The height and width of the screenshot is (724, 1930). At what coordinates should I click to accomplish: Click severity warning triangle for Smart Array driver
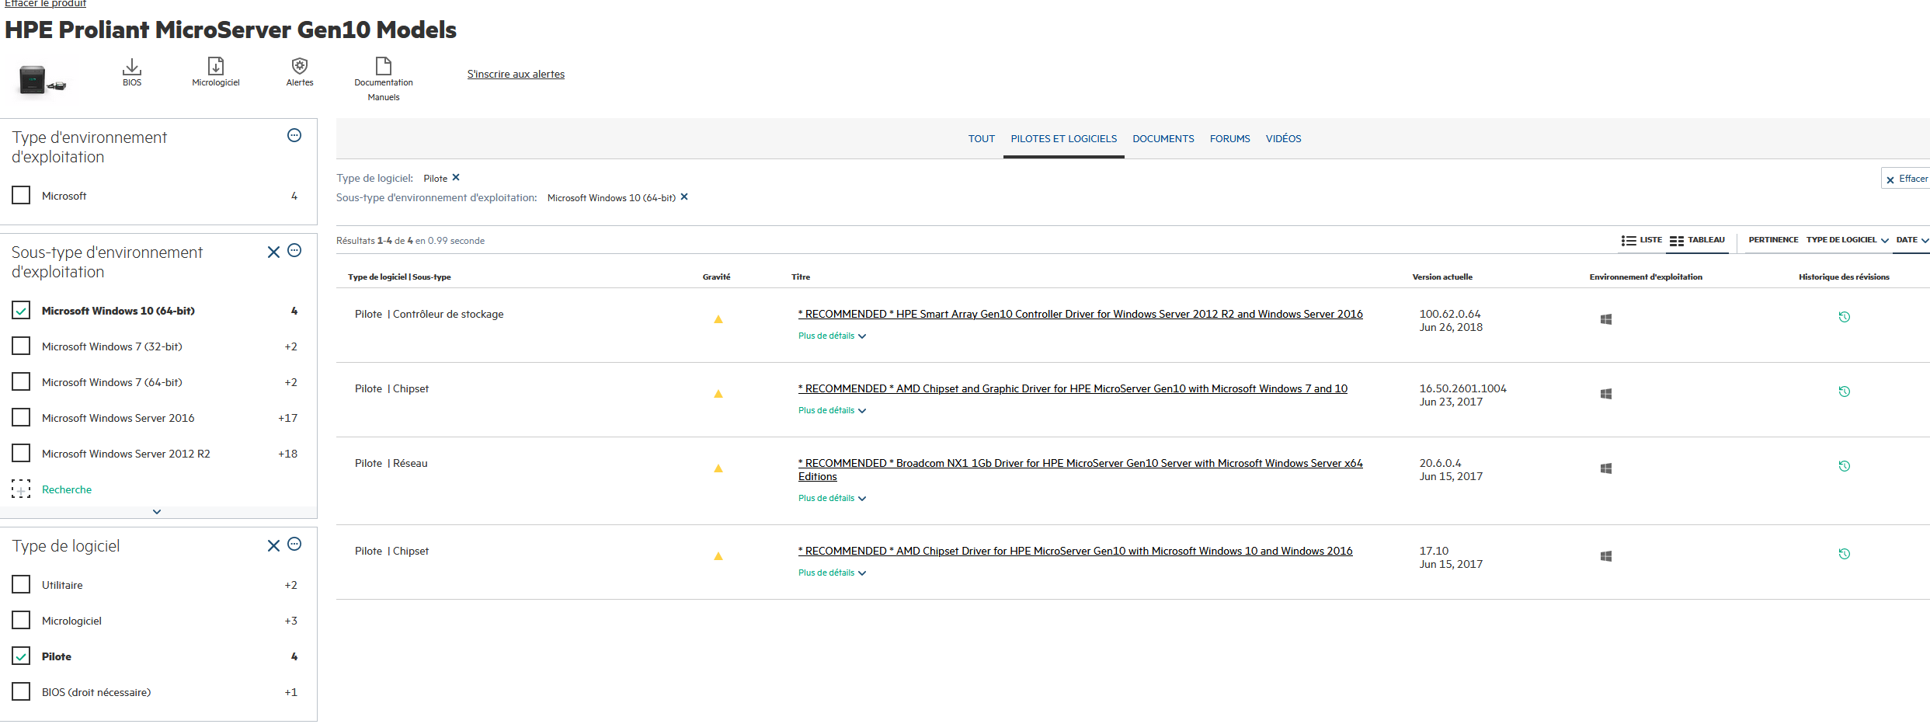coord(718,319)
